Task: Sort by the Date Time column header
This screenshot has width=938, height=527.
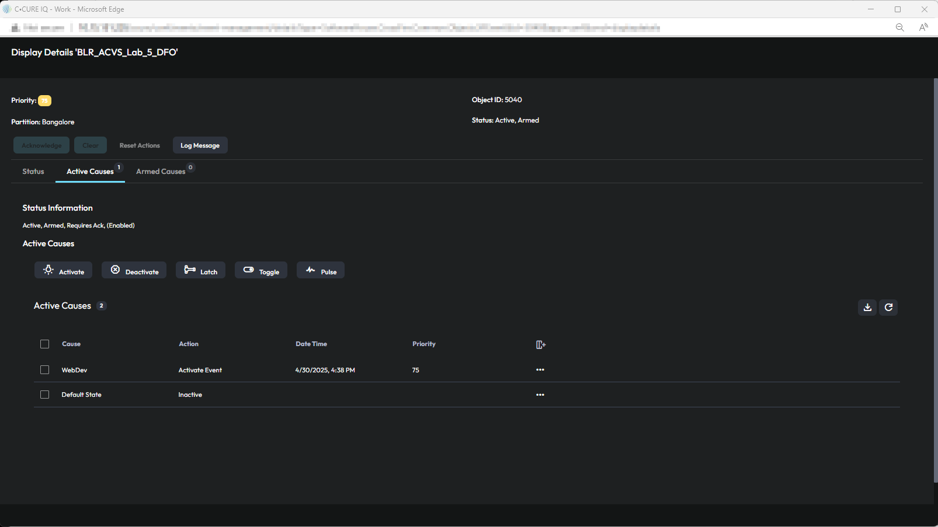Action: click(311, 344)
